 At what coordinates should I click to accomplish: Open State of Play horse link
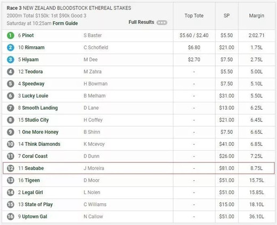(x=39, y=204)
